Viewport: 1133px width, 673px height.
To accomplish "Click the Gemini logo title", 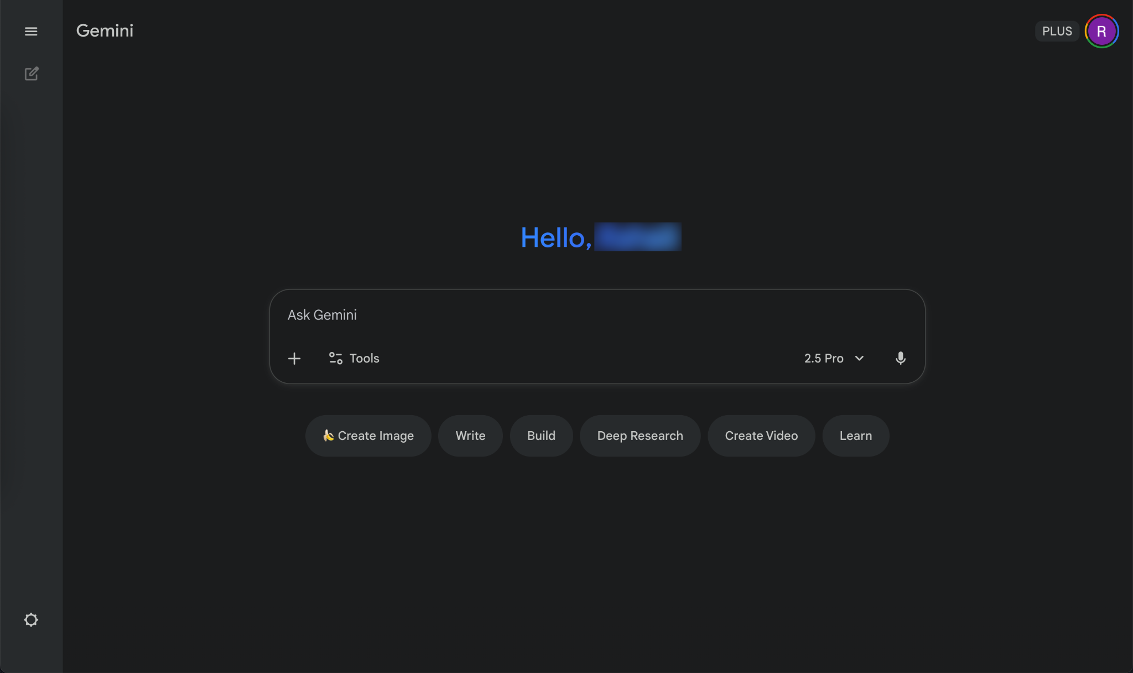I will coord(105,31).
